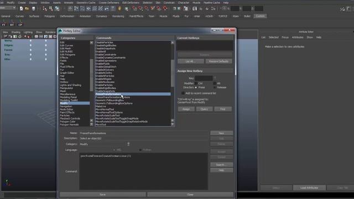Click the FT custom shelf icon

tap(4, 23)
